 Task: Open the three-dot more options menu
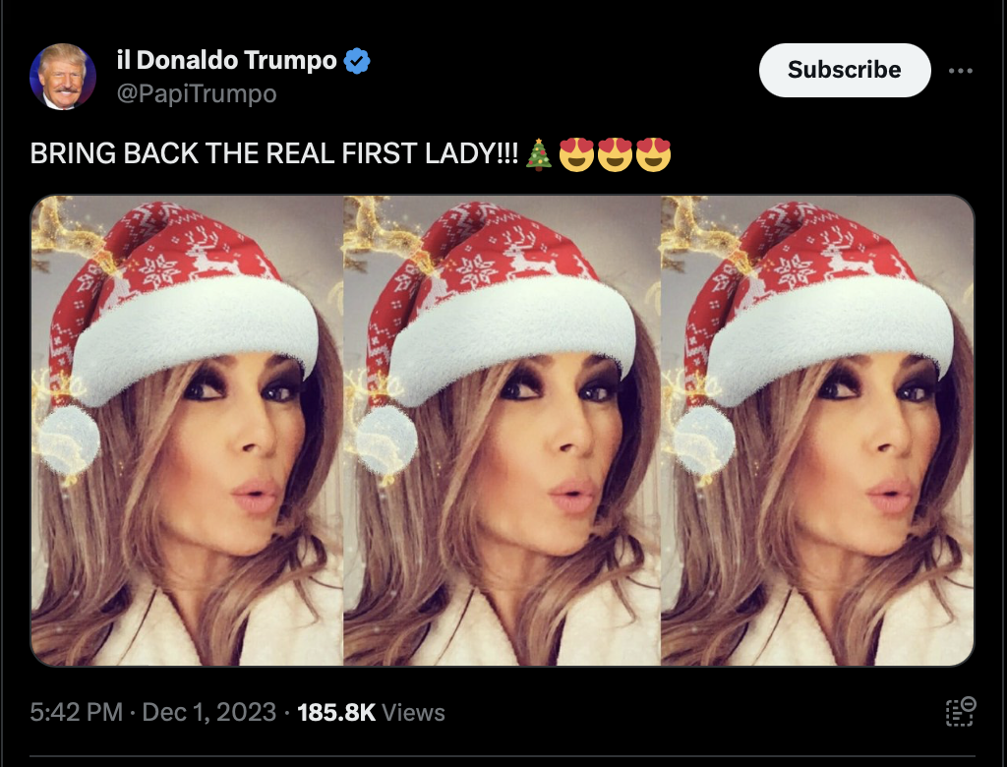point(960,71)
